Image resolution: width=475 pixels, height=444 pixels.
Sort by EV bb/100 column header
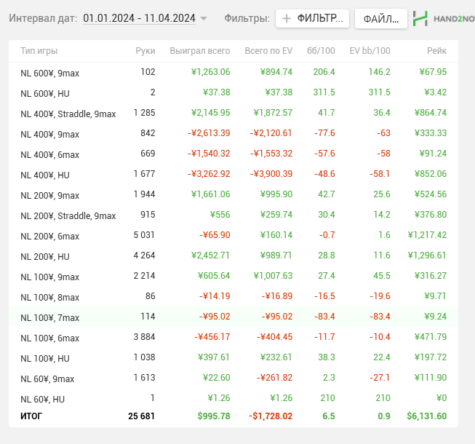pyautogui.click(x=370, y=51)
